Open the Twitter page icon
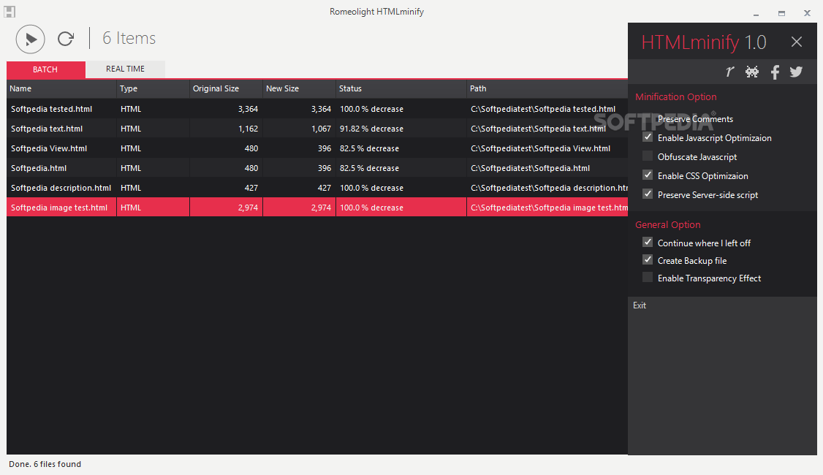The width and height of the screenshot is (823, 475). click(796, 72)
